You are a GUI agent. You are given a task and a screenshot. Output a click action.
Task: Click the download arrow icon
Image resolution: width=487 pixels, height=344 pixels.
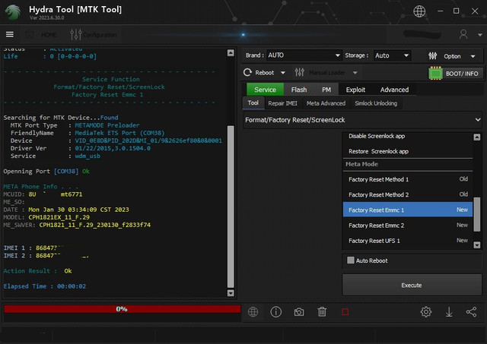(x=449, y=312)
